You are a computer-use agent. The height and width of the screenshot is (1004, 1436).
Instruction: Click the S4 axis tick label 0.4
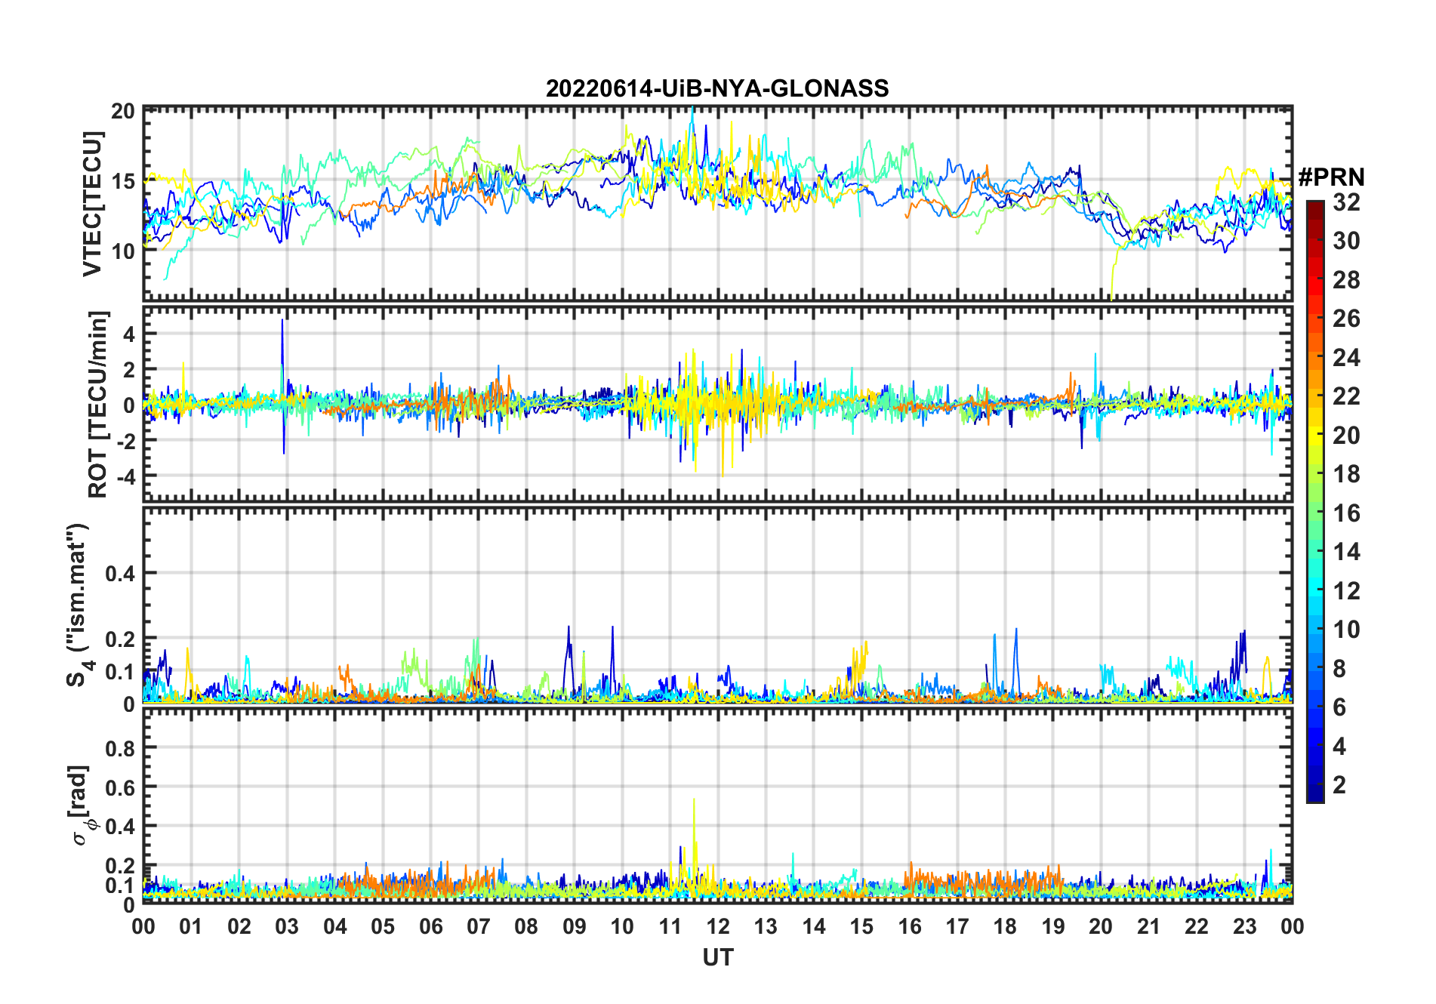[x=120, y=574]
